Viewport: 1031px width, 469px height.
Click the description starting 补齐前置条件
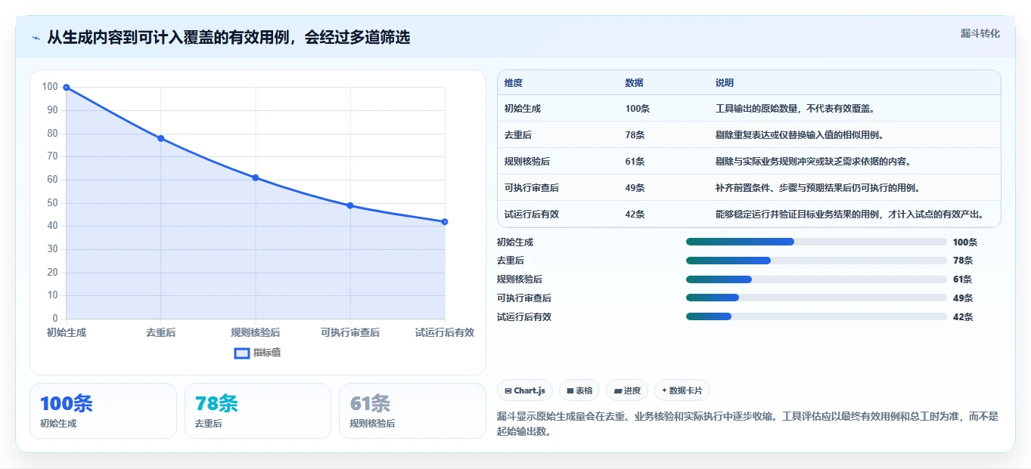(x=818, y=188)
